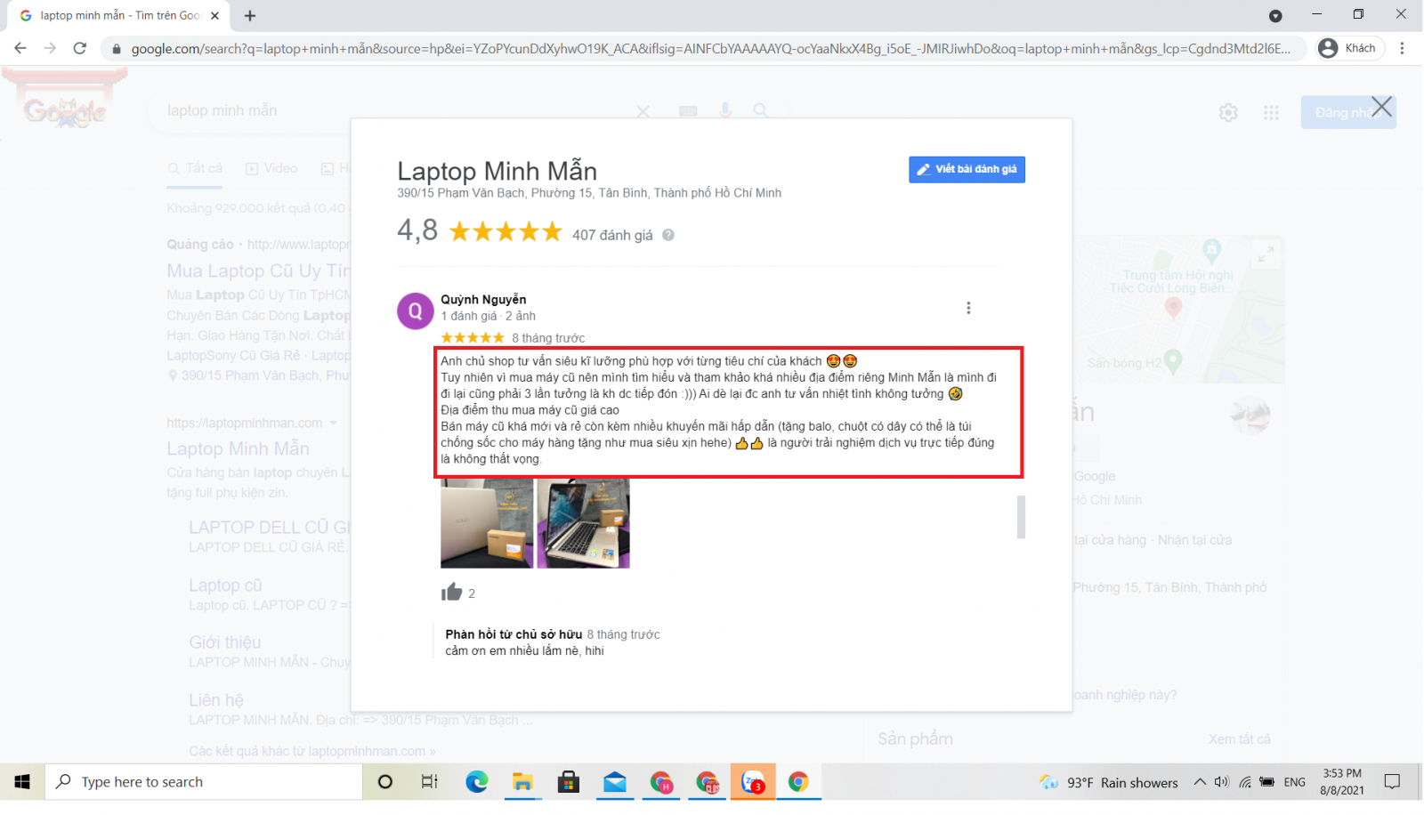Close the review popup with the X icon
Viewport: 1424px width, 815px height.
[1381, 107]
